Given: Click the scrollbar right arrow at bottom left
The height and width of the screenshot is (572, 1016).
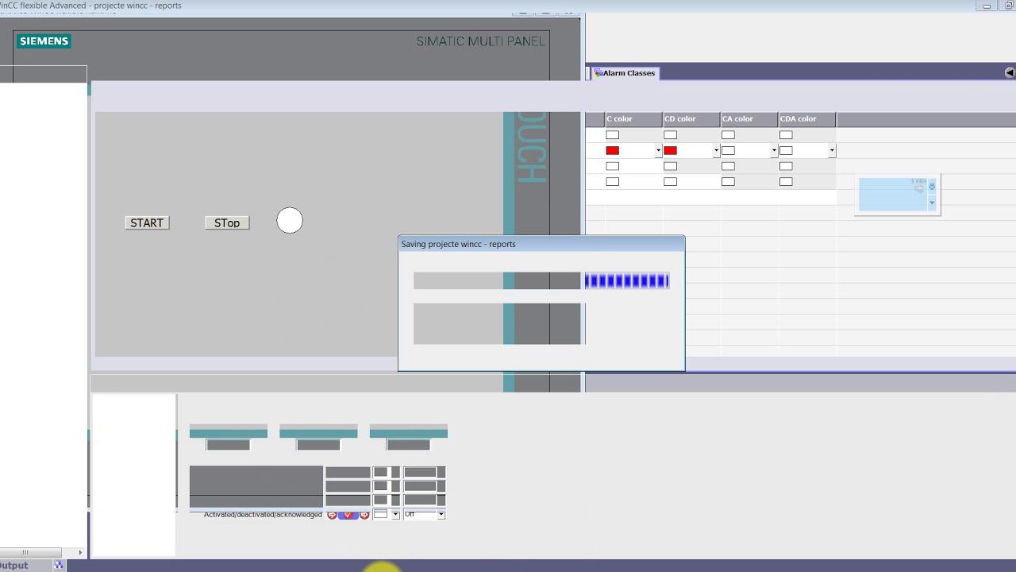Looking at the screenshot, I should click(79, 552).
